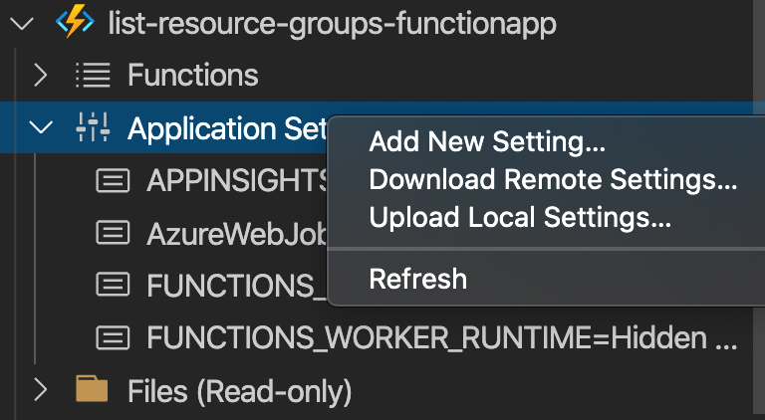Click Refresh in the context menu
The width and height of the screenshot is (765, 420).
point(417,279)
